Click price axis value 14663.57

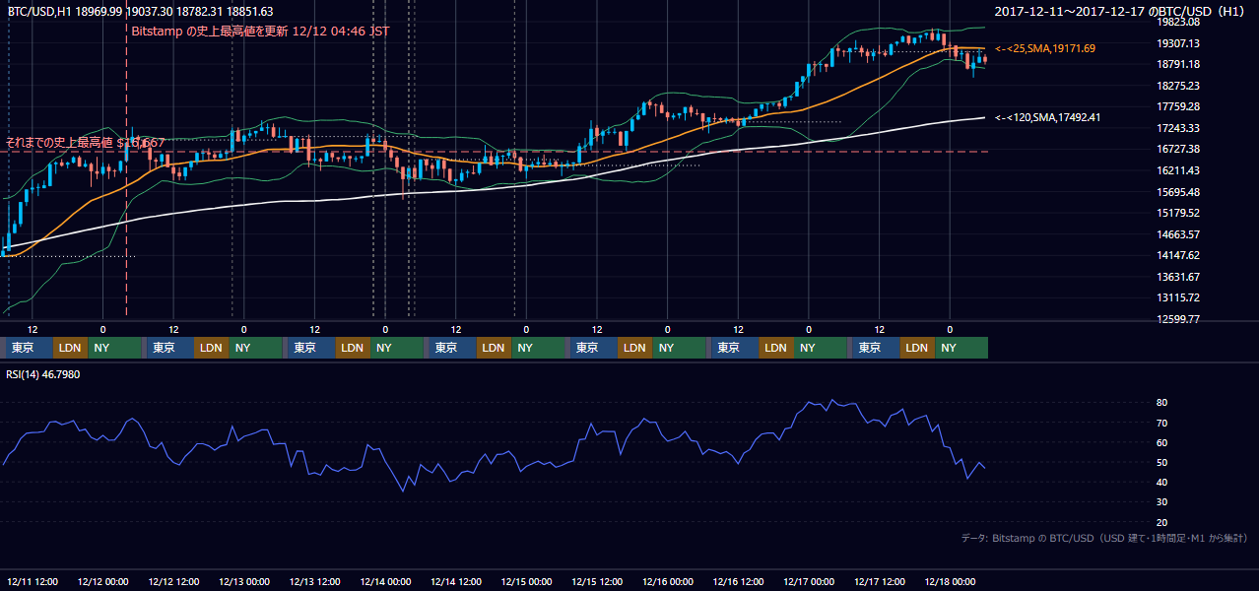click(1177, 234)
